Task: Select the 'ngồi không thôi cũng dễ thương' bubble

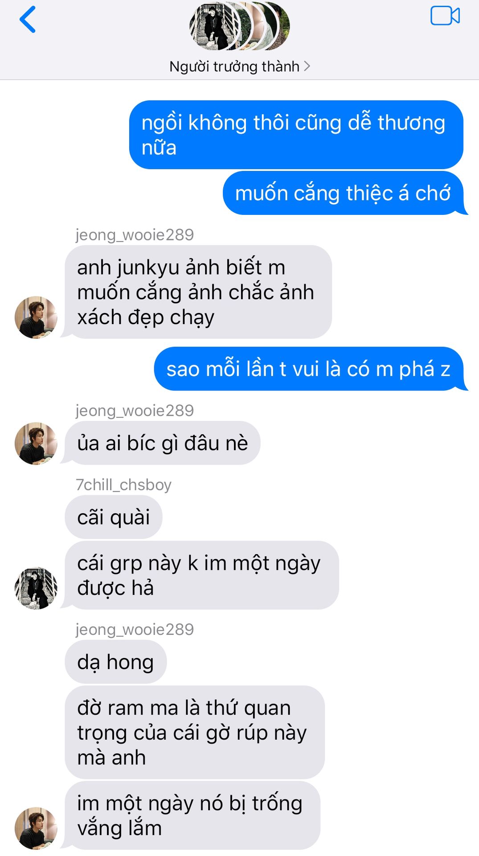Action: (x=296, y=135)
